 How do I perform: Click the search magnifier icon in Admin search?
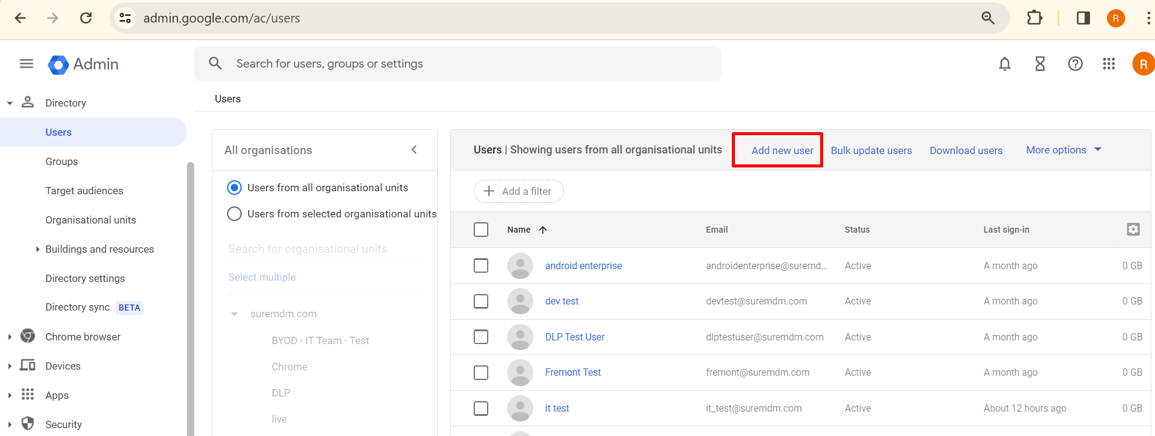(215, 63)
